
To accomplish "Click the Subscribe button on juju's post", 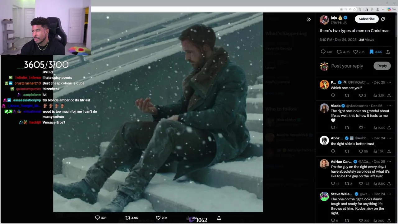I will 367,19.
